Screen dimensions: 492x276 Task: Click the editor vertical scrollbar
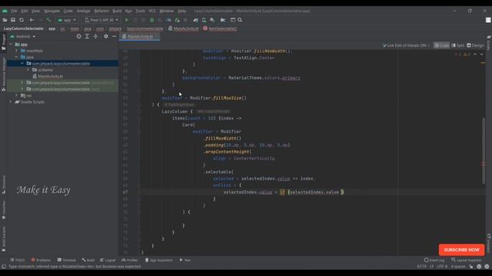coord(484,150)
